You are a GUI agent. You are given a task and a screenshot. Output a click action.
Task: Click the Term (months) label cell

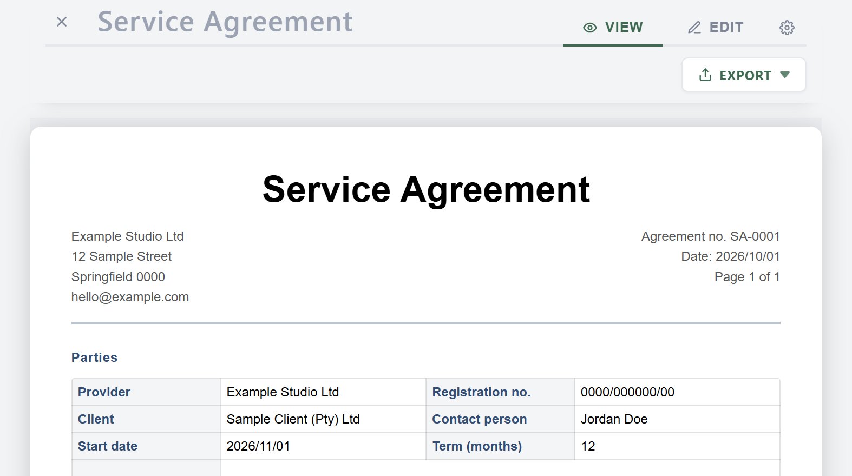tap(500, 446)
